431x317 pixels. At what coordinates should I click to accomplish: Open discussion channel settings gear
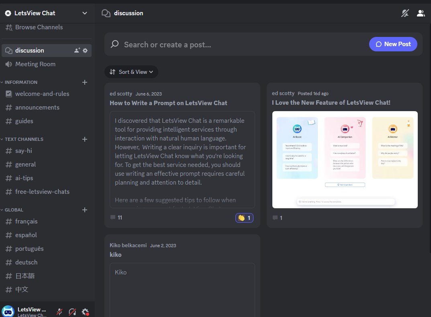click(85, 51)
